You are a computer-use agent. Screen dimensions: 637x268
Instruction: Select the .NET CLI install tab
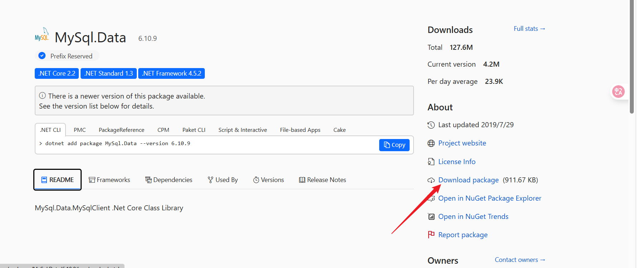tap(50, 130)
